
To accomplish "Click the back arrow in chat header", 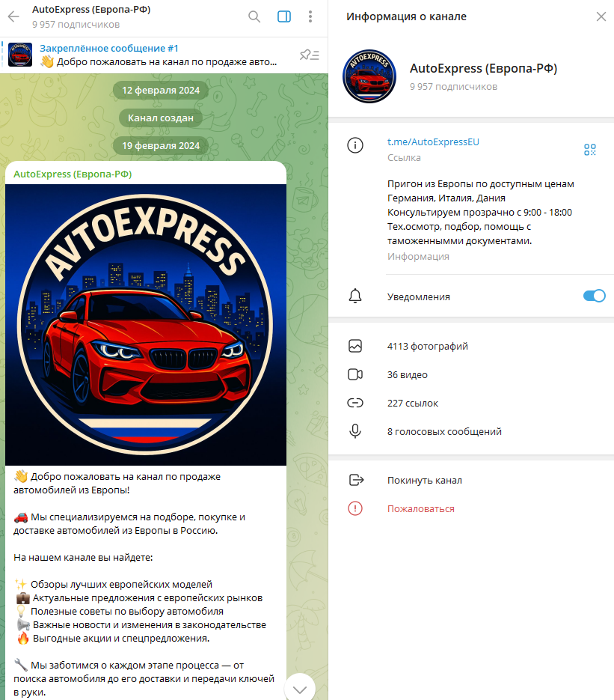I will (13, 16).
